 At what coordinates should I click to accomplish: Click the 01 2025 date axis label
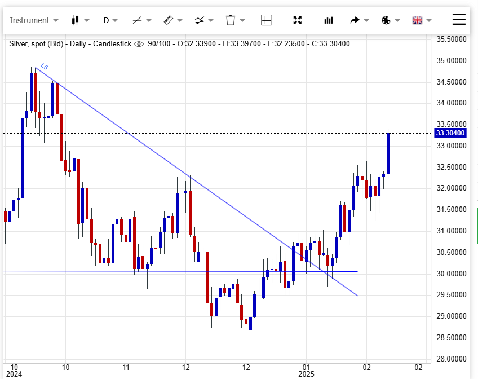tap(307, 371)
